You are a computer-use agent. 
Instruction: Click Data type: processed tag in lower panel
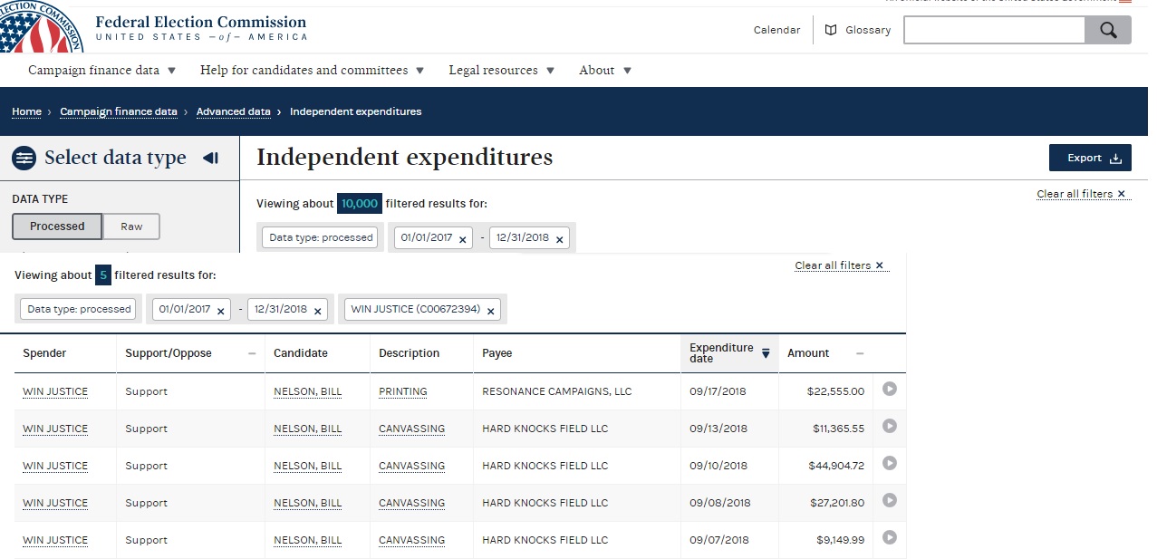(80, 309)
